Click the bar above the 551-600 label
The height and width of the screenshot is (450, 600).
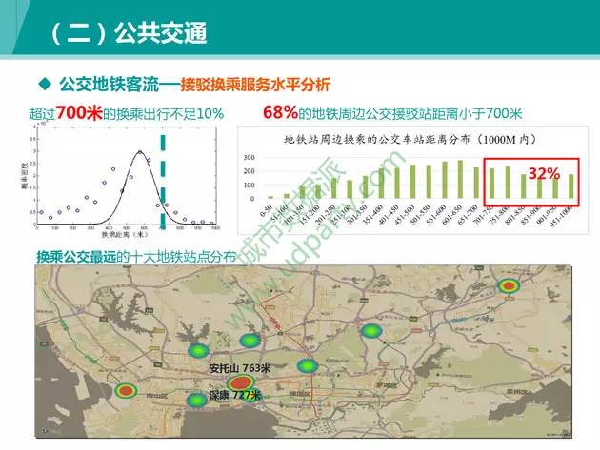click(445, 180)
